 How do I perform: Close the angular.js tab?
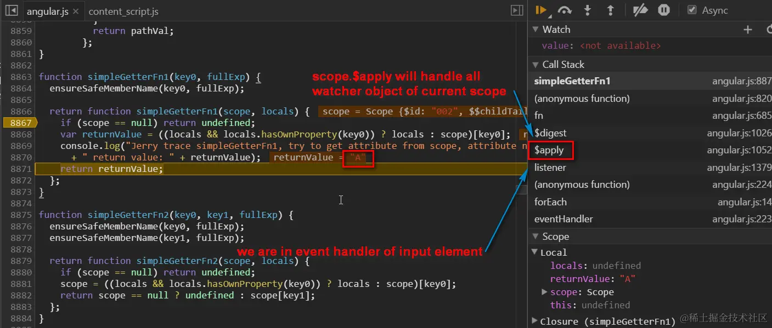pos(75,11)
